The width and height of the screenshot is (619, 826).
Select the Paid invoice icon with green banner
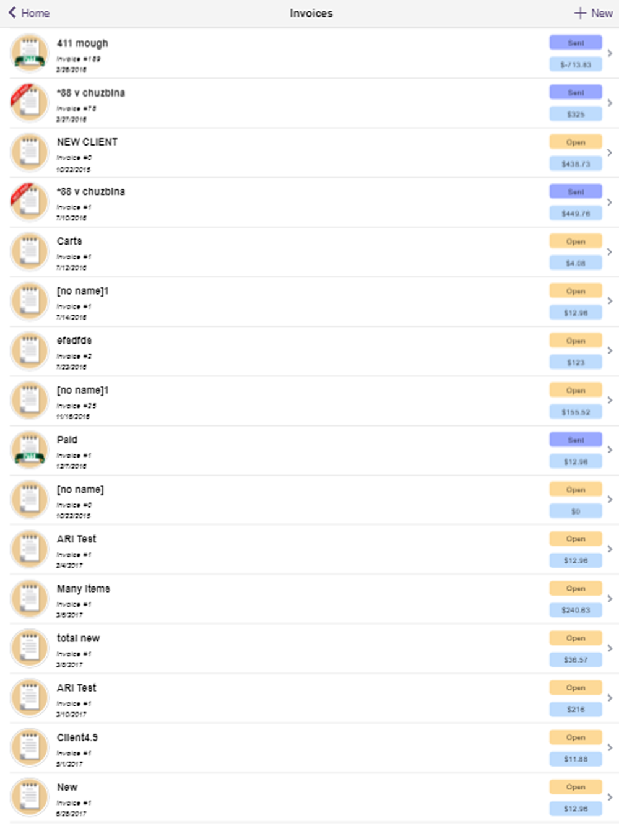[x=29, y=450]
